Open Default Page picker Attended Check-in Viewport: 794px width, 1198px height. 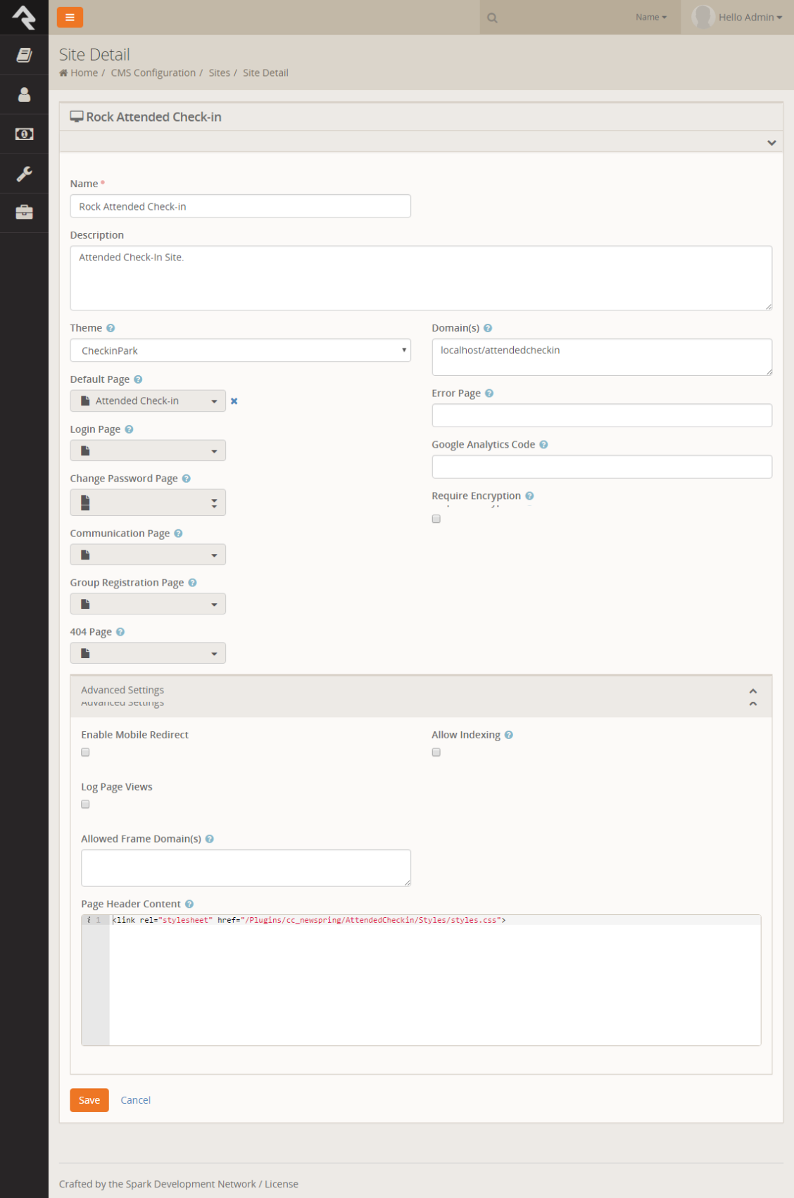(148, 401)
